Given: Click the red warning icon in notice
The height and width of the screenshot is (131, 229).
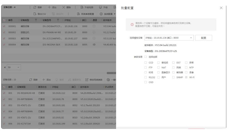Looking at the screenshot, I should coord(132,24).
